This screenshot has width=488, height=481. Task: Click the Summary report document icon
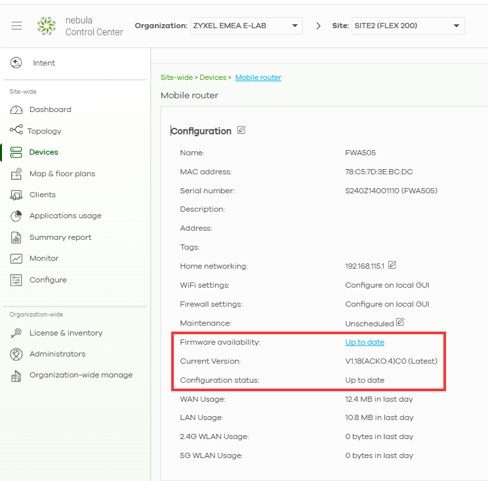16,237
